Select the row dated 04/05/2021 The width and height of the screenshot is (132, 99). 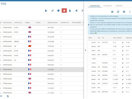coord(42,60)
